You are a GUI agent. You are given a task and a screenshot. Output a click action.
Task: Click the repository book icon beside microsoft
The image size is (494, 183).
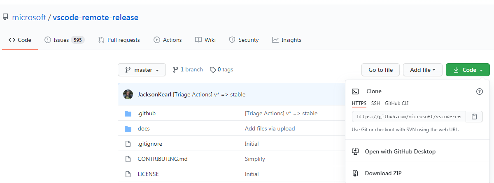click(x=5, y=17)
